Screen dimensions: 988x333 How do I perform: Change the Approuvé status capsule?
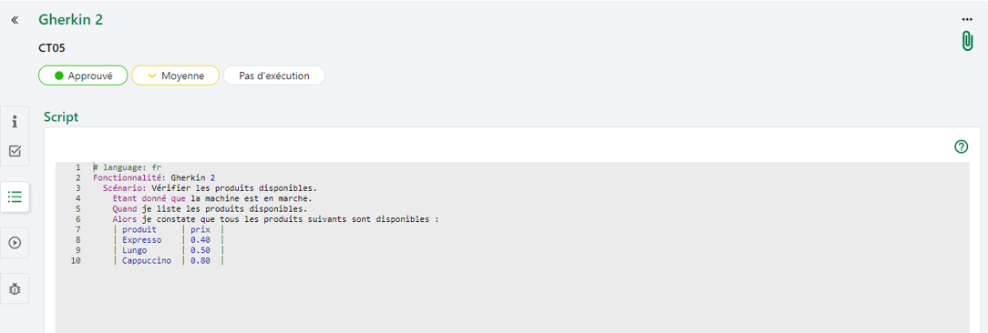pos(83,76)
